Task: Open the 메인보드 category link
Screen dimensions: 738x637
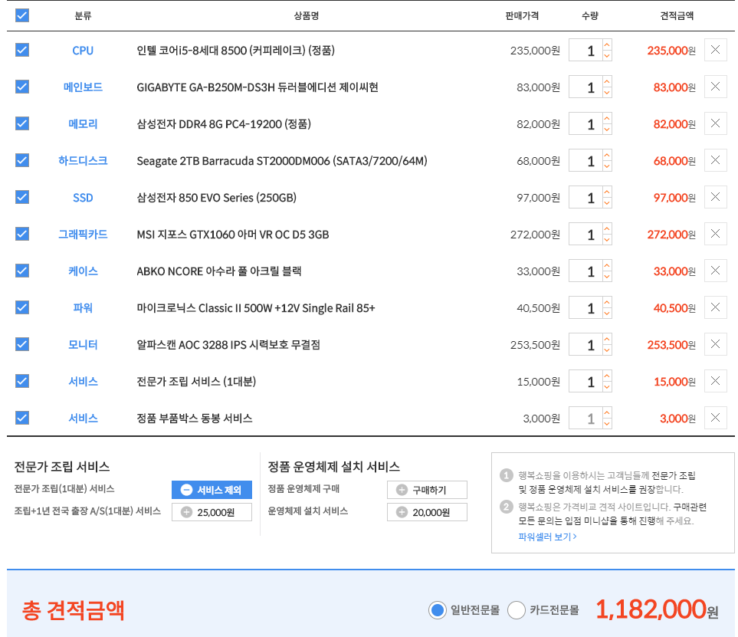Action: (x=83, y=87)
